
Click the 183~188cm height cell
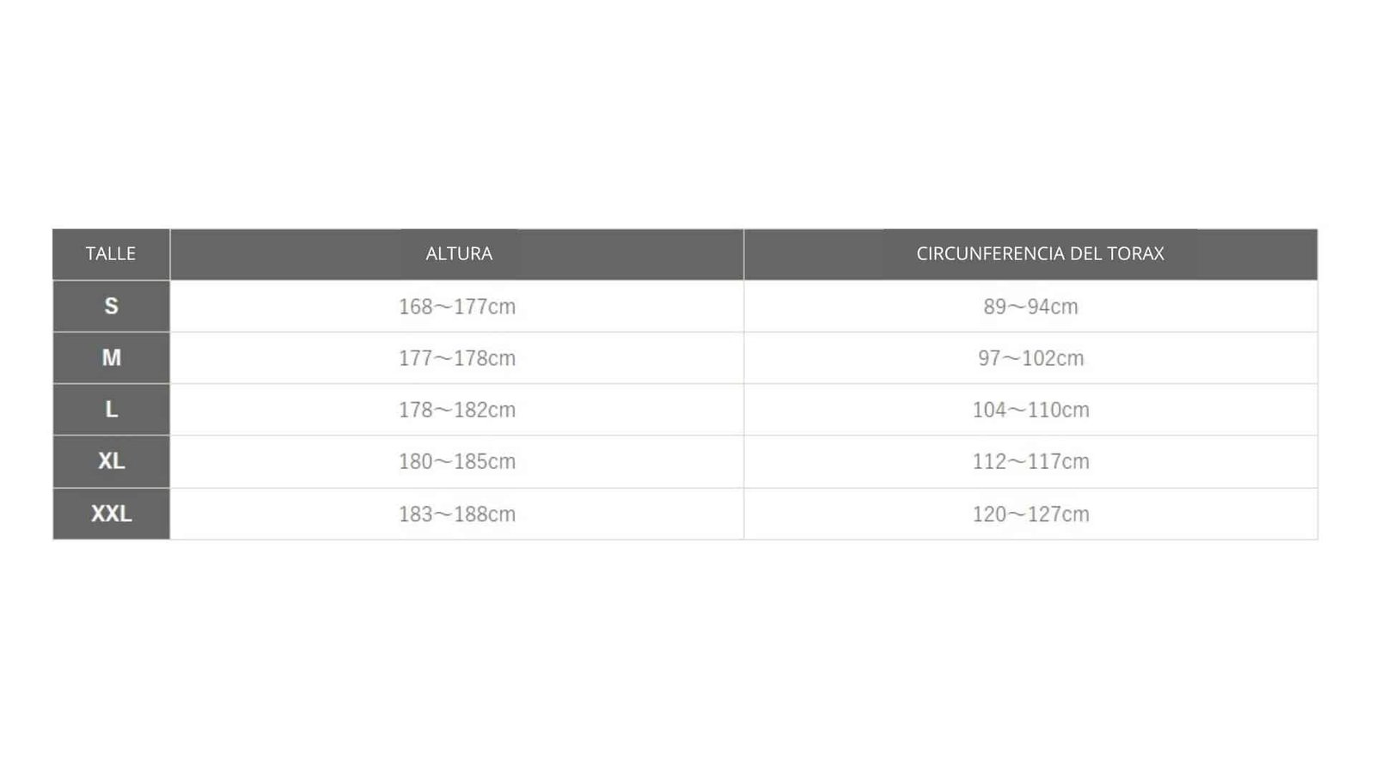457,514
